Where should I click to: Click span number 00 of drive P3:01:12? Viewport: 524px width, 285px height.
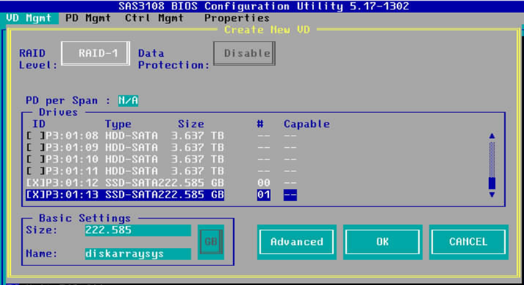coord(264,183)
